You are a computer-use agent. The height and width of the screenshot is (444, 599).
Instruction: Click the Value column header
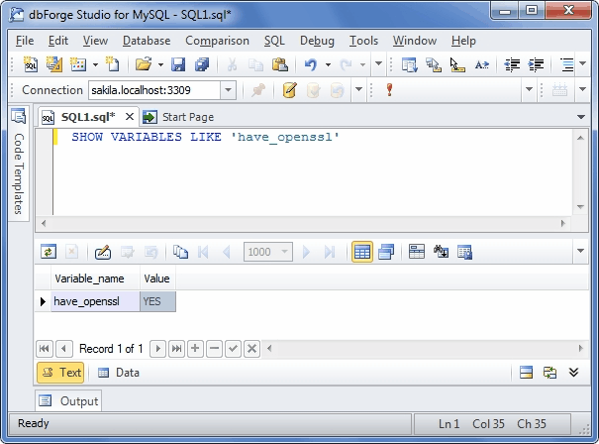click(157, 278)
